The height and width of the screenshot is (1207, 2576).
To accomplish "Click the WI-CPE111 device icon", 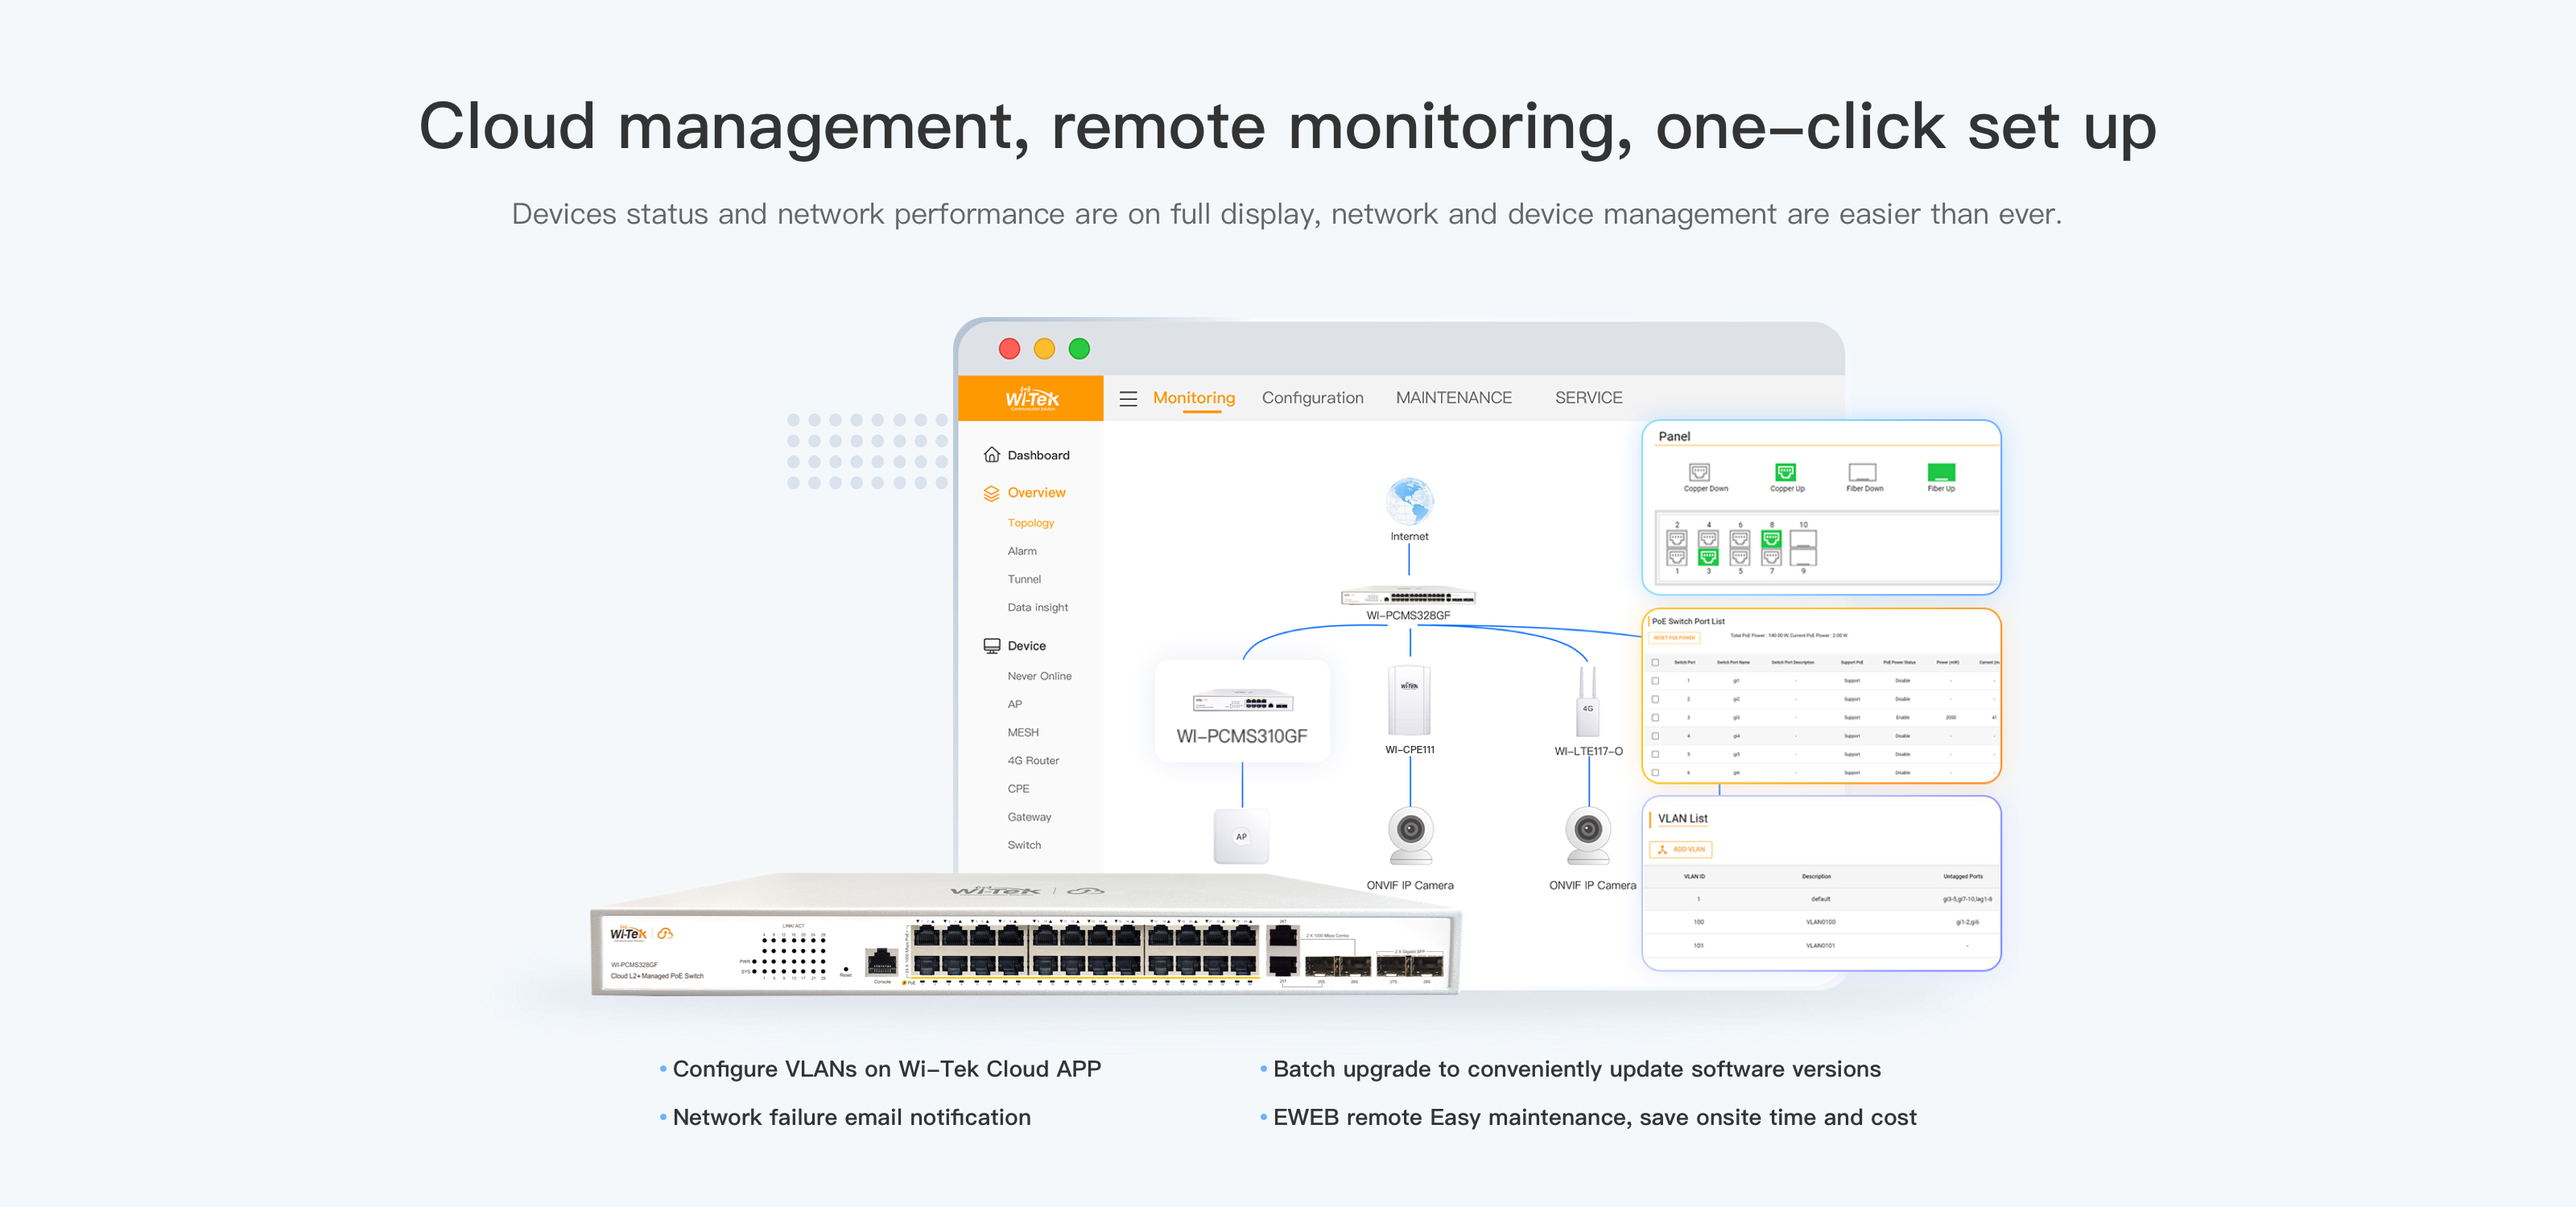I will [1409, 702].
